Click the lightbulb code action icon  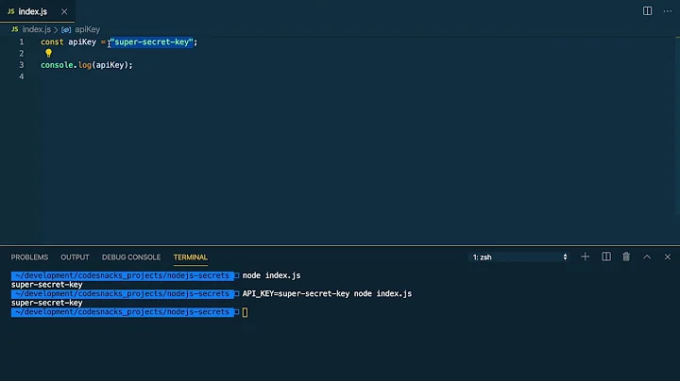pos(48,53)
